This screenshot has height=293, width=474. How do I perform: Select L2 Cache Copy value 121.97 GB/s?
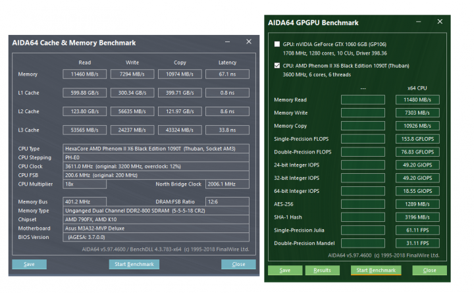tap(180, 111)
